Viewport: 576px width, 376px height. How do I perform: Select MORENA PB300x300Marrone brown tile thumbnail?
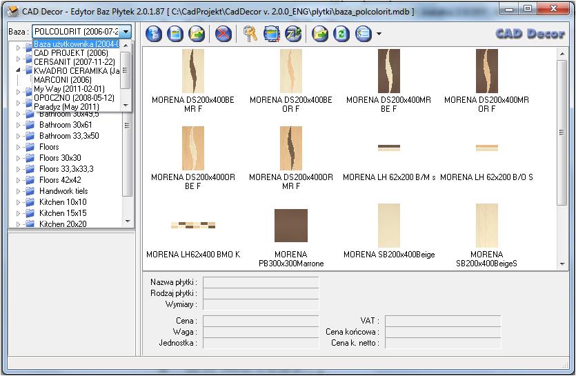(291, 226)
